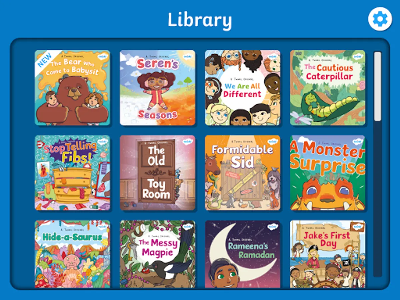Open The Cautious Caterpillar book
The width and height of the screenshot is (400, 300).
click(327, 88)
